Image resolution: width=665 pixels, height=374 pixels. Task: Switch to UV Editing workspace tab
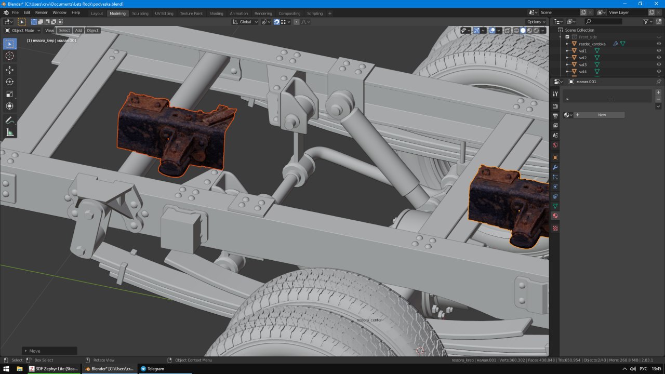click(164, 14)
